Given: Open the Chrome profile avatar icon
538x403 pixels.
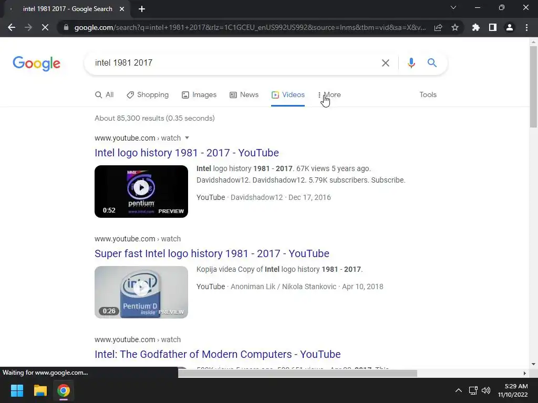Looking at the screenshot, I should coord(510,27).
